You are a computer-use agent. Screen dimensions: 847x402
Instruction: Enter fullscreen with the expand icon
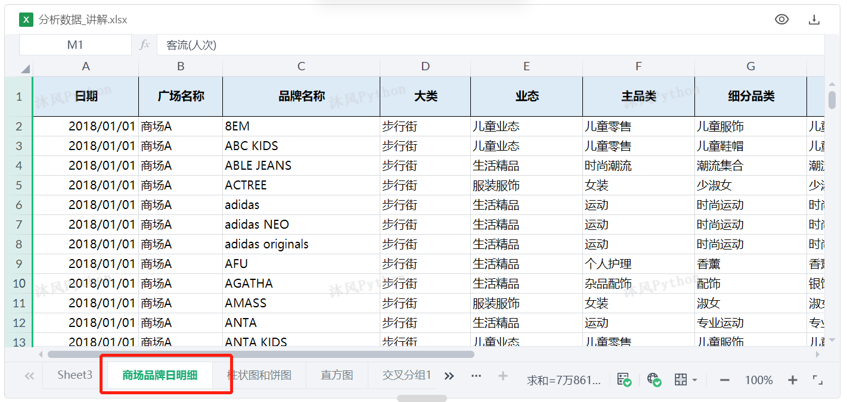click(818, 380)
